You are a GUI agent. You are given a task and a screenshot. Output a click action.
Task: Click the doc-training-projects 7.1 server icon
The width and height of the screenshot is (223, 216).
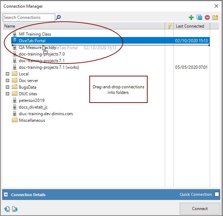(15, 60)
